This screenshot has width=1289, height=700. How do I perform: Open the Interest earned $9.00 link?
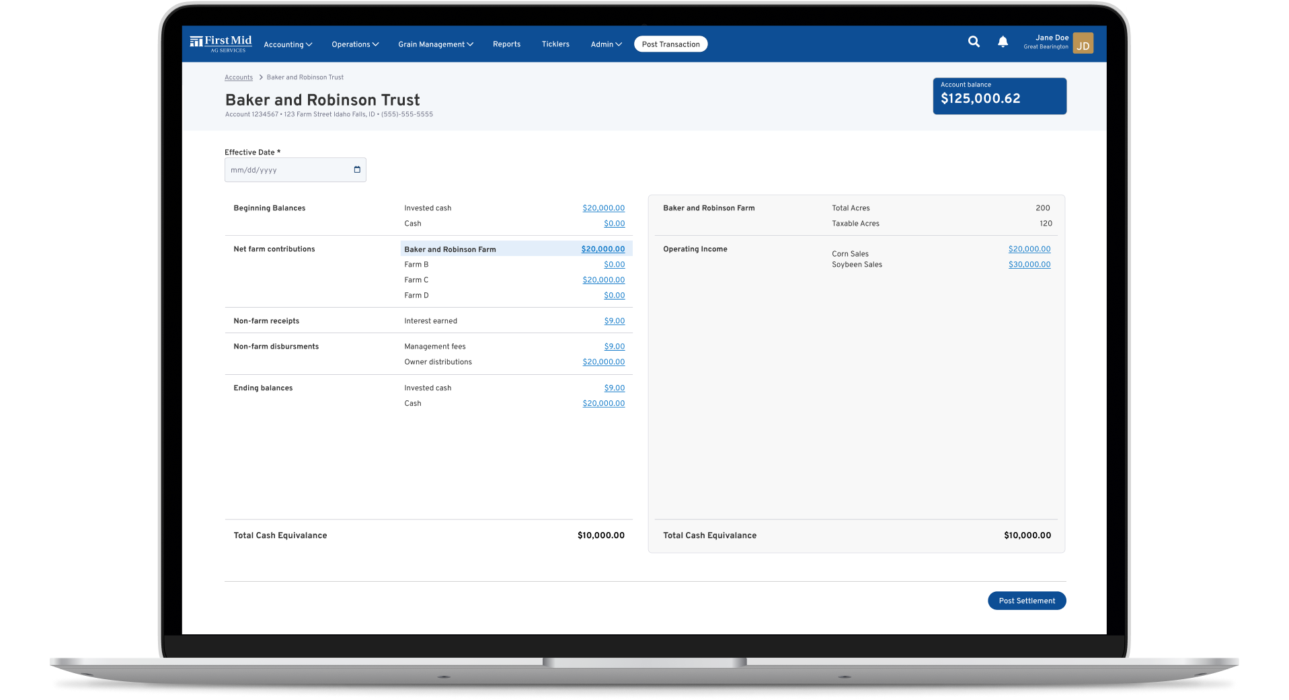[x=614, y=320]
